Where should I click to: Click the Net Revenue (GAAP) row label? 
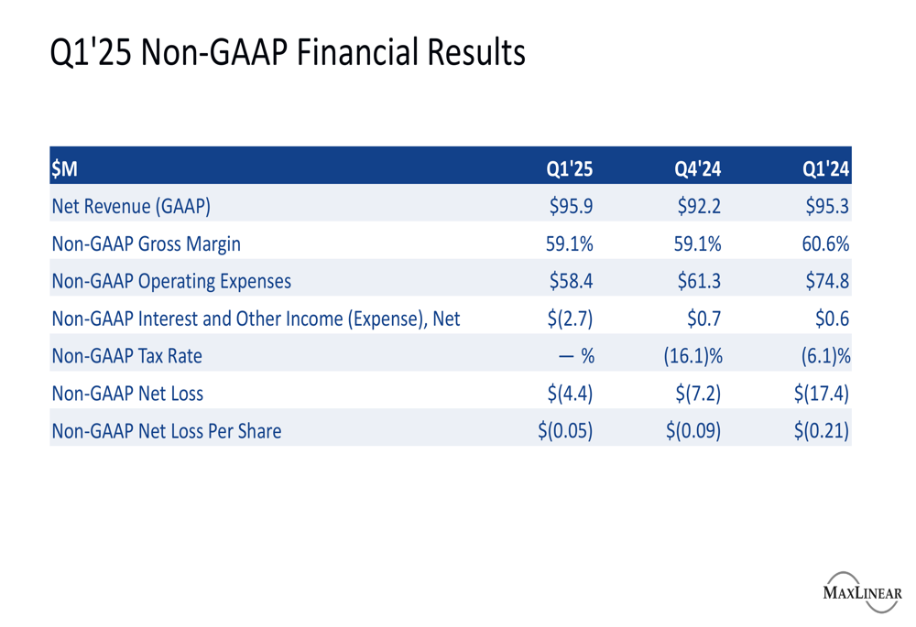[131, 206]
